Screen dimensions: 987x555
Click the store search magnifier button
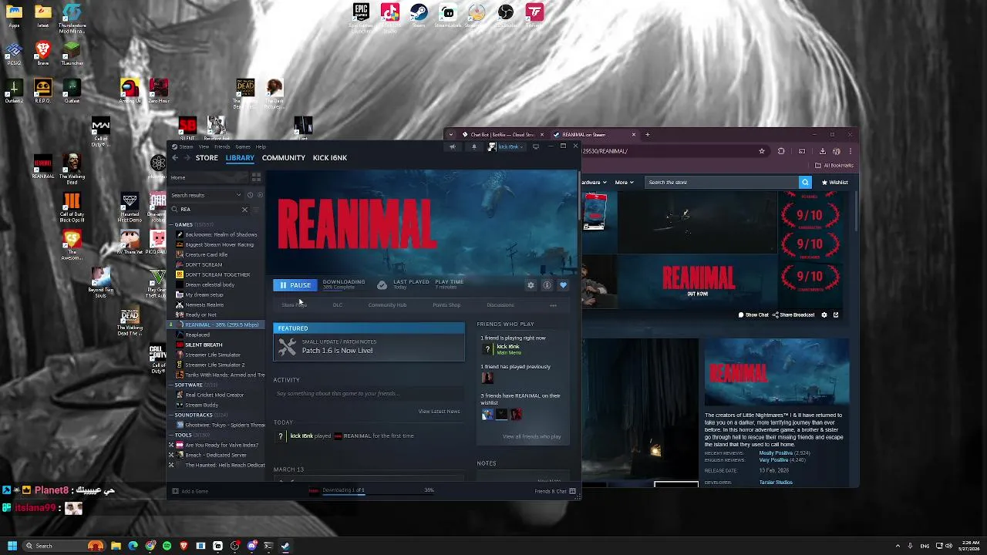tap(805, 183)
